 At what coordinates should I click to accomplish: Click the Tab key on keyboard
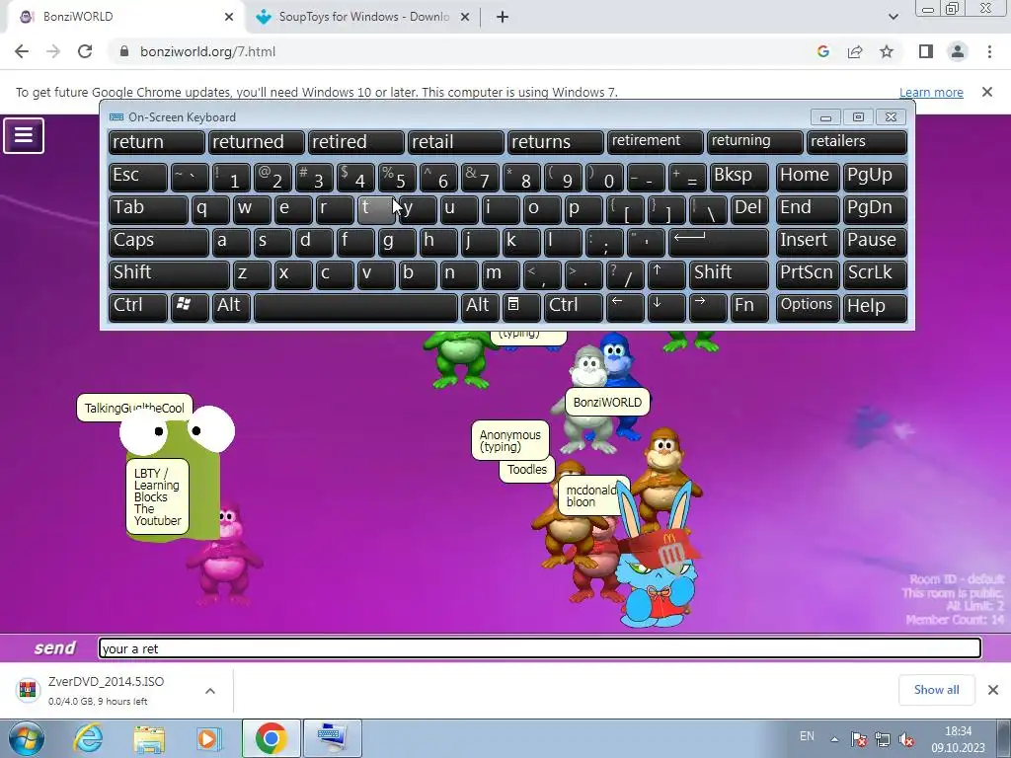148,209
